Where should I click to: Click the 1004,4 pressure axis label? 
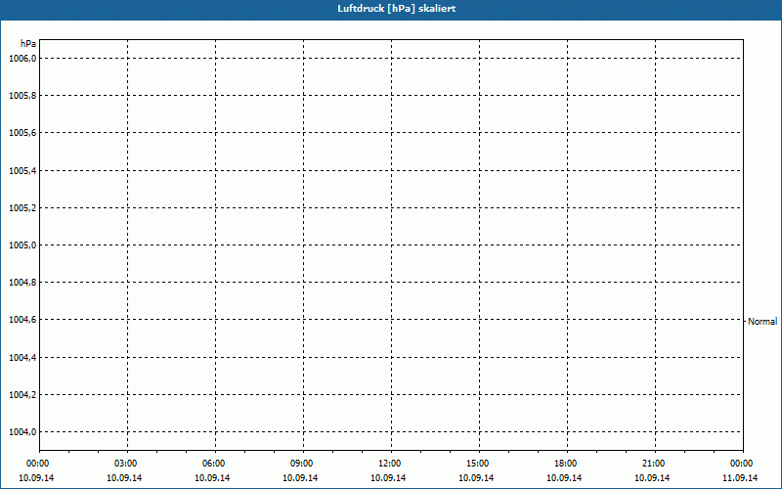(22, 358)
